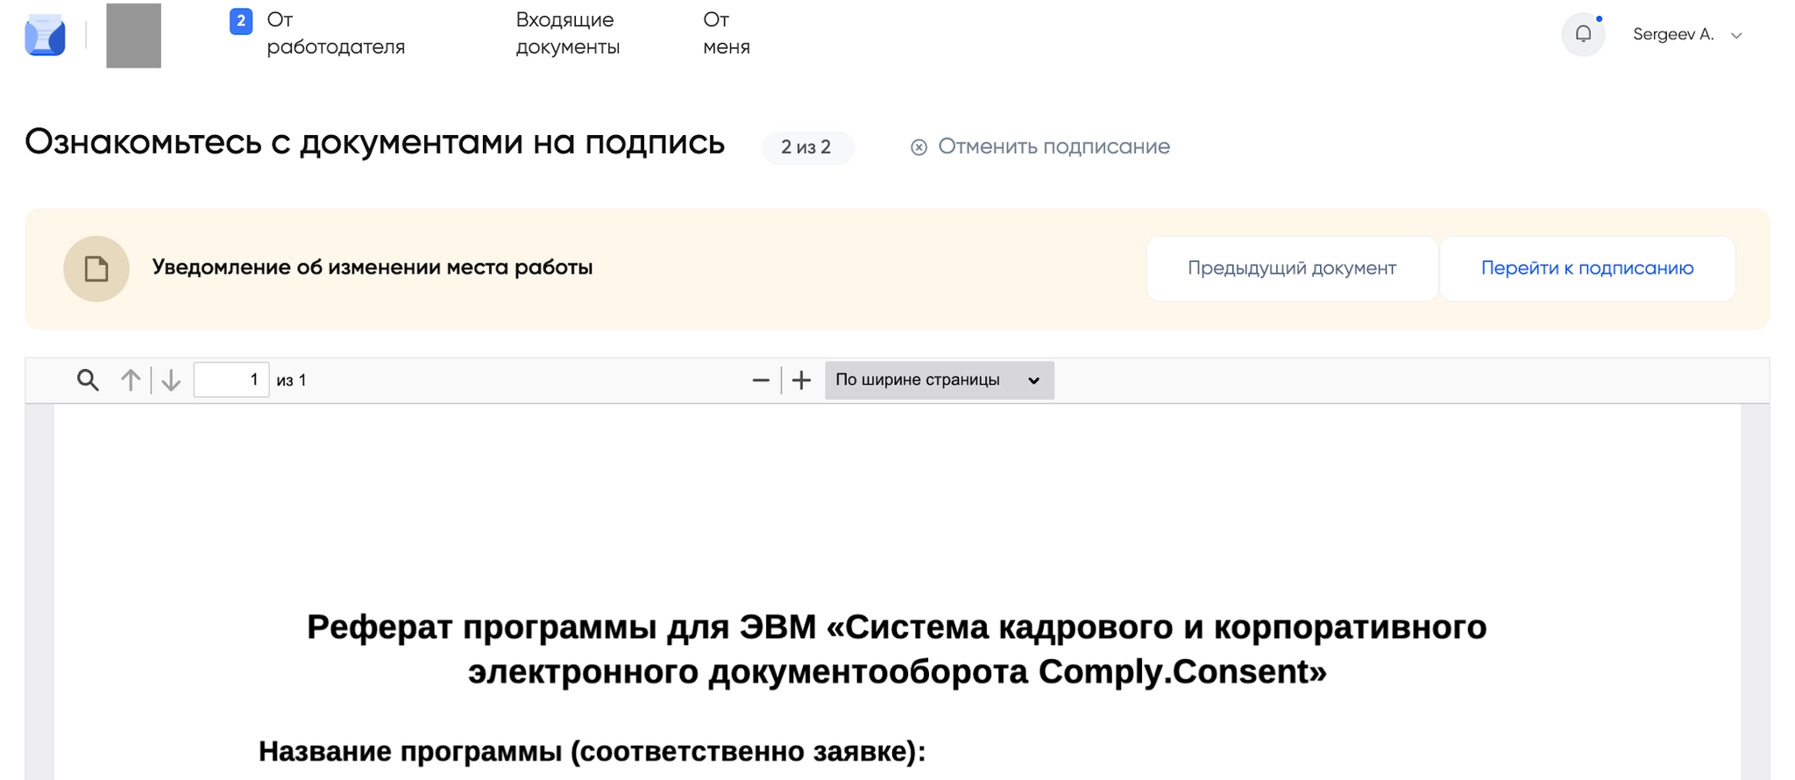Open the 'От работодателя' tab
This screenshot has width=1795, height=780.
[x=335, y=33]
